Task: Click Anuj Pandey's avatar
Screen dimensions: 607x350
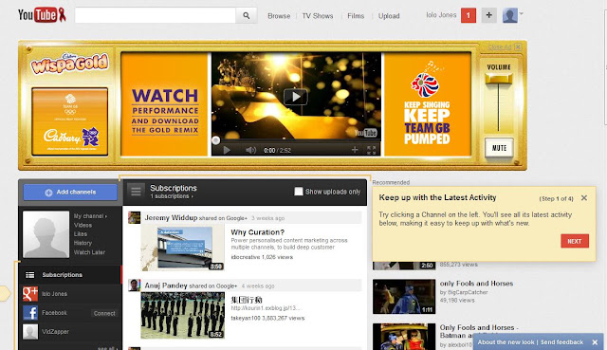Action: pos(134,286)
